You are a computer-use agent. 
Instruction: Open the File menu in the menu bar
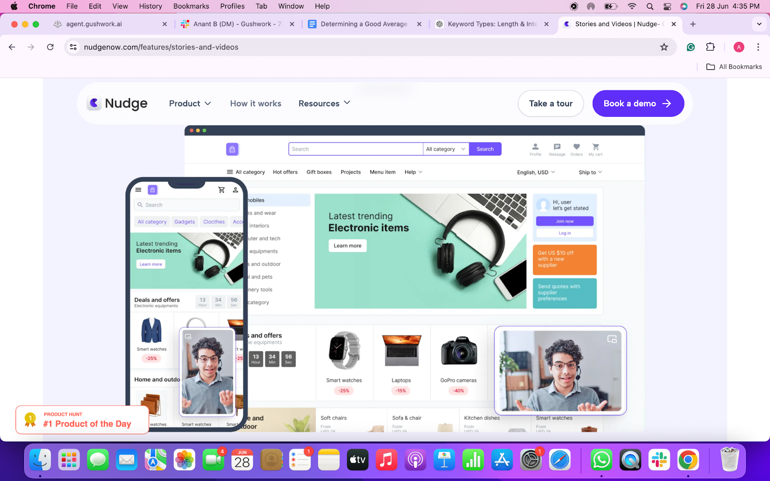coord(72,6)
